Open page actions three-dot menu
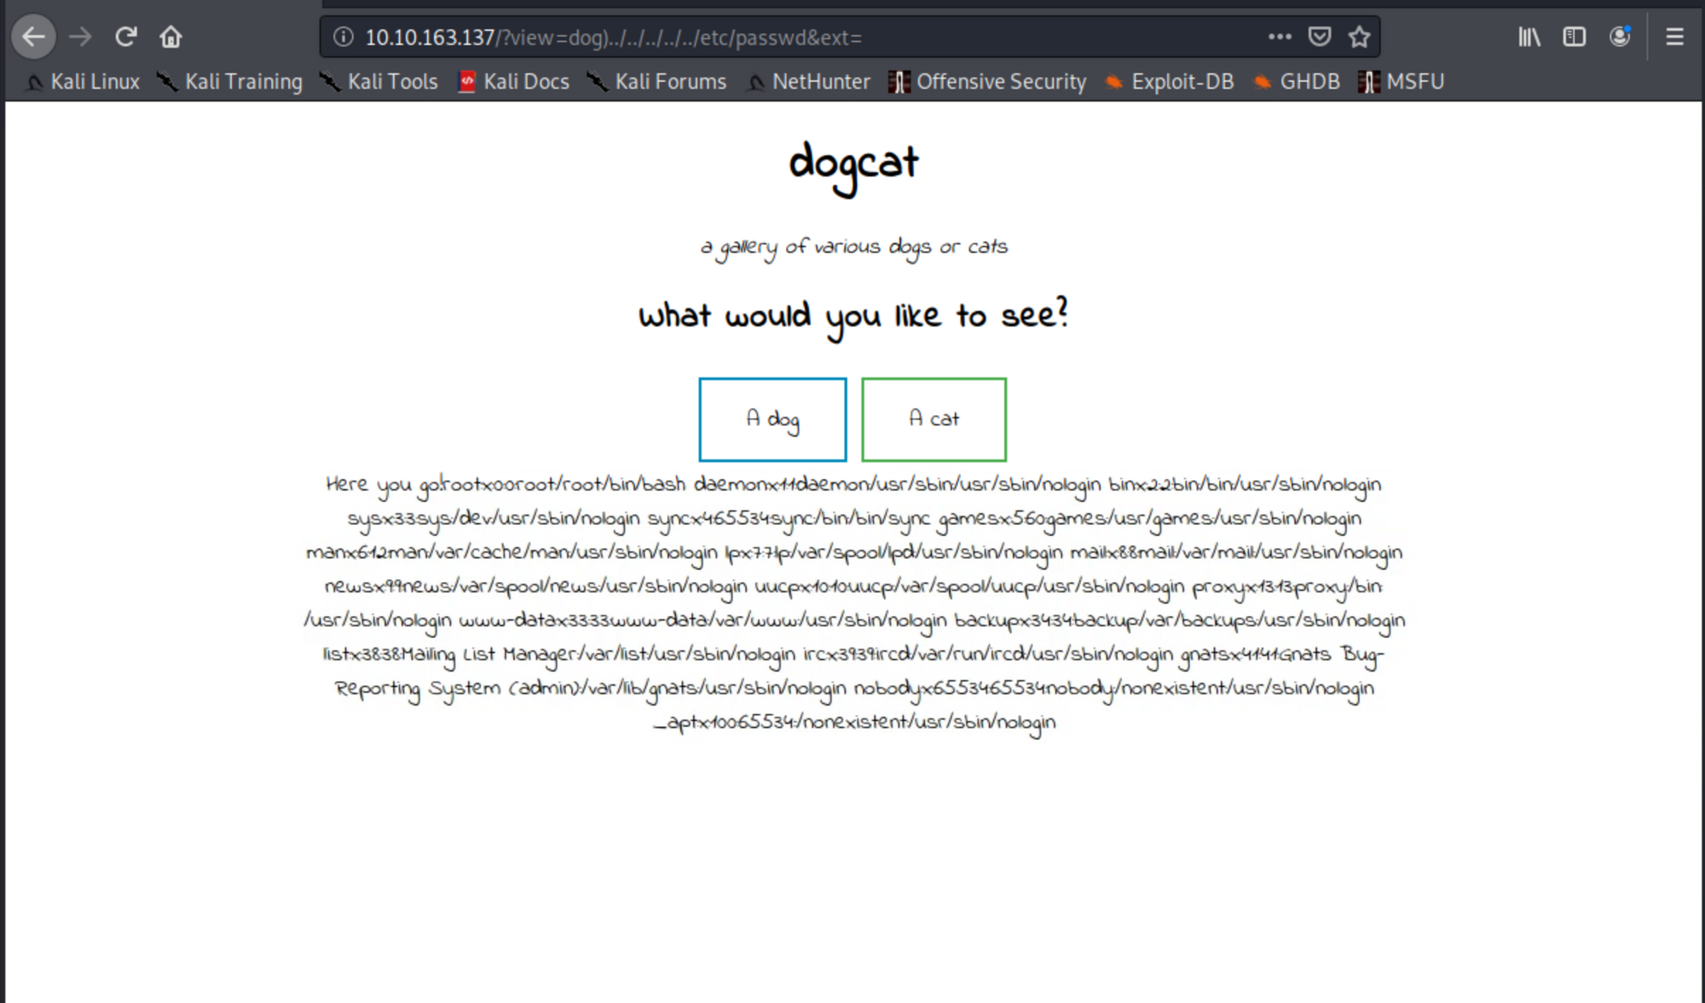Image resolution: width=1705 pixels, height=1003 pixels. click(1279, 37)
